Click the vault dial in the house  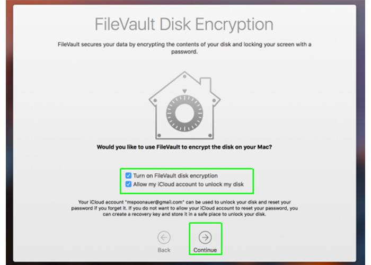tap(184, 113)
